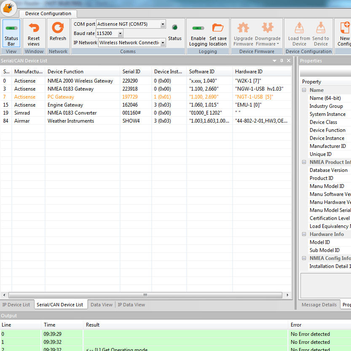Click the Set save location folder icon
The height and width of the screenshot is (351, 351).
click(x=218, y=28)
